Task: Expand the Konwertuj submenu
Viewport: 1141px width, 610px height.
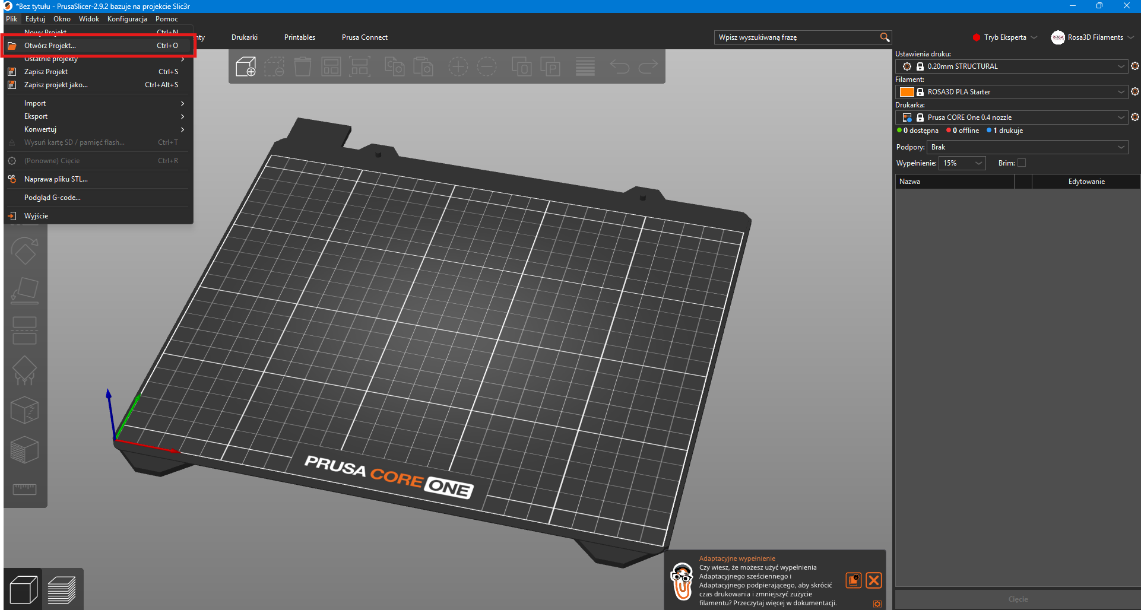Action: click(98, 129)
